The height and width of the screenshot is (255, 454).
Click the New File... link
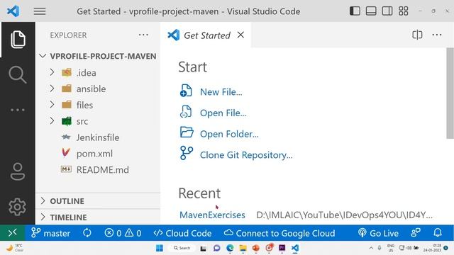(221, 92)
